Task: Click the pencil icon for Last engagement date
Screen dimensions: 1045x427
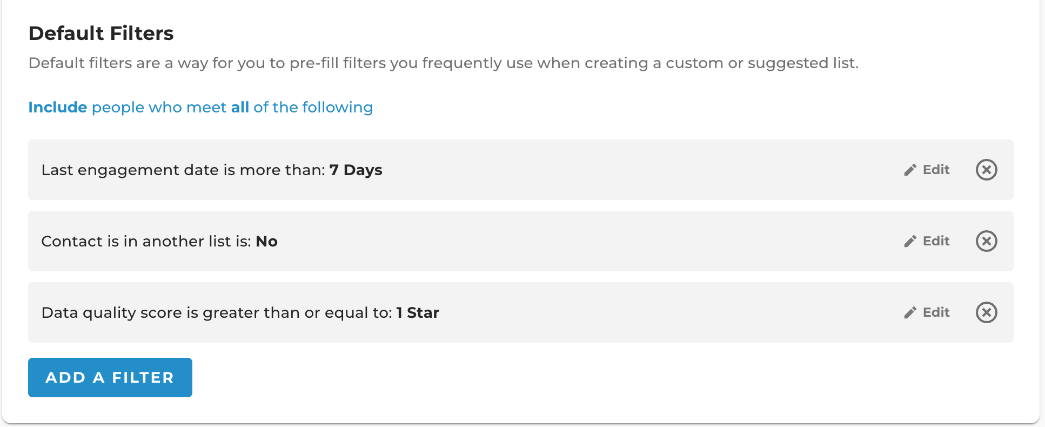Action: click(x=910, y=170)
